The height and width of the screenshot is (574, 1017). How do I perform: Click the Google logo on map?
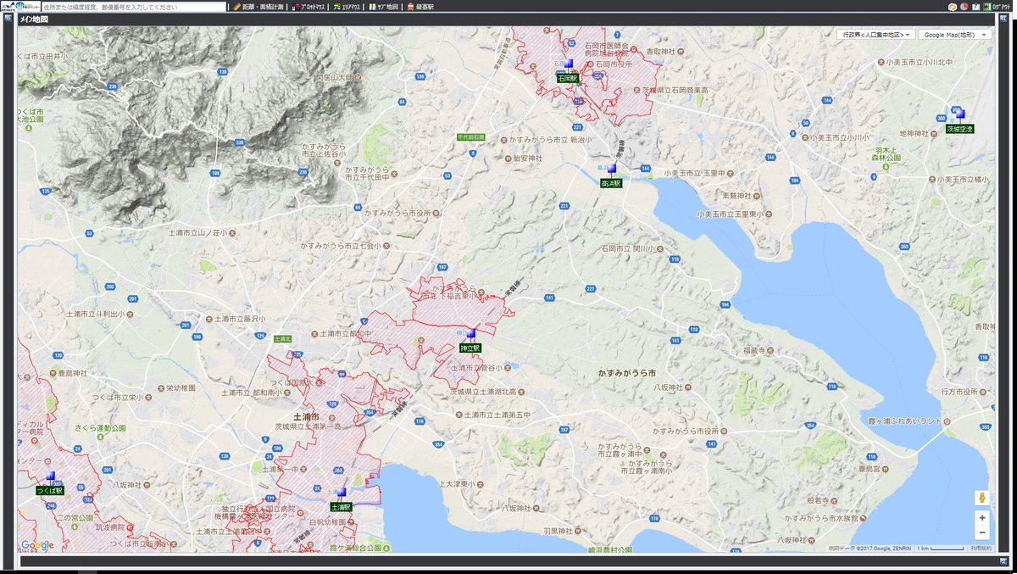click(x=37, y=545)
